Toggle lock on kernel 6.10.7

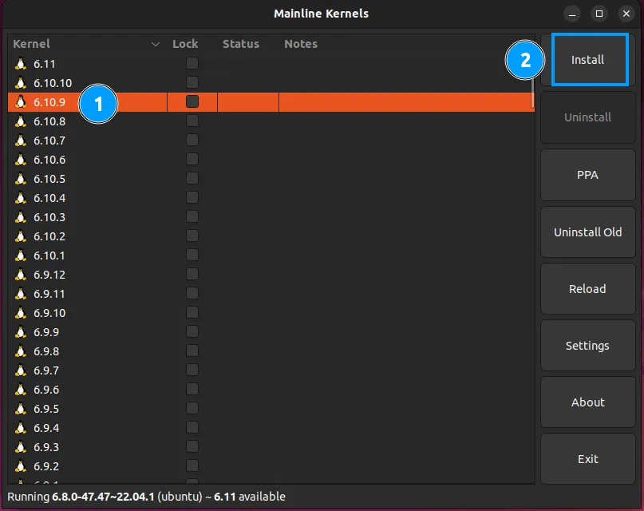192,140
